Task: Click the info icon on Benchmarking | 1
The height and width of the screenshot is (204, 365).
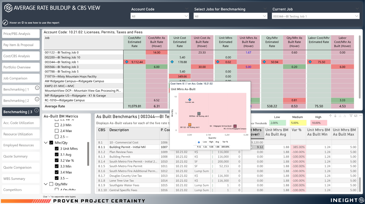Action: pyautogui.click(x=37, y=88)
